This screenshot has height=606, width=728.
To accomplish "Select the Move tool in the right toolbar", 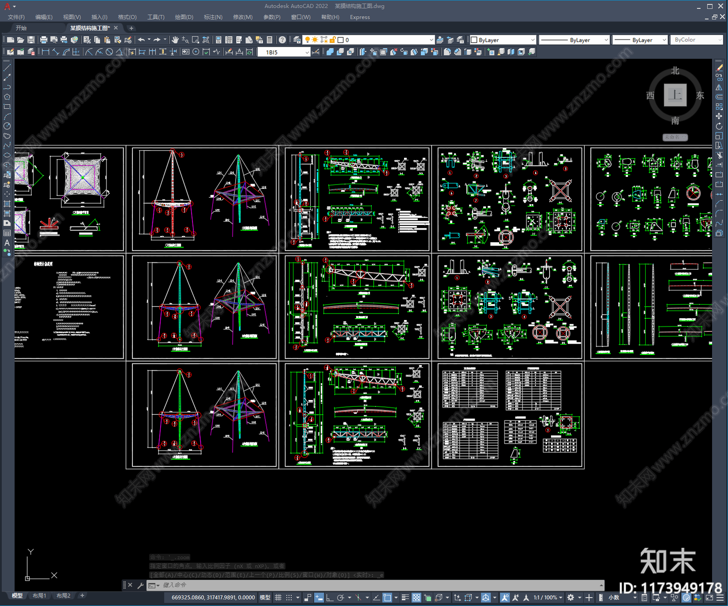I will pyautogui.click(x=719, y=116).
